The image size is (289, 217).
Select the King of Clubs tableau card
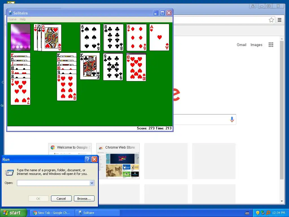(x=90, y=66)
